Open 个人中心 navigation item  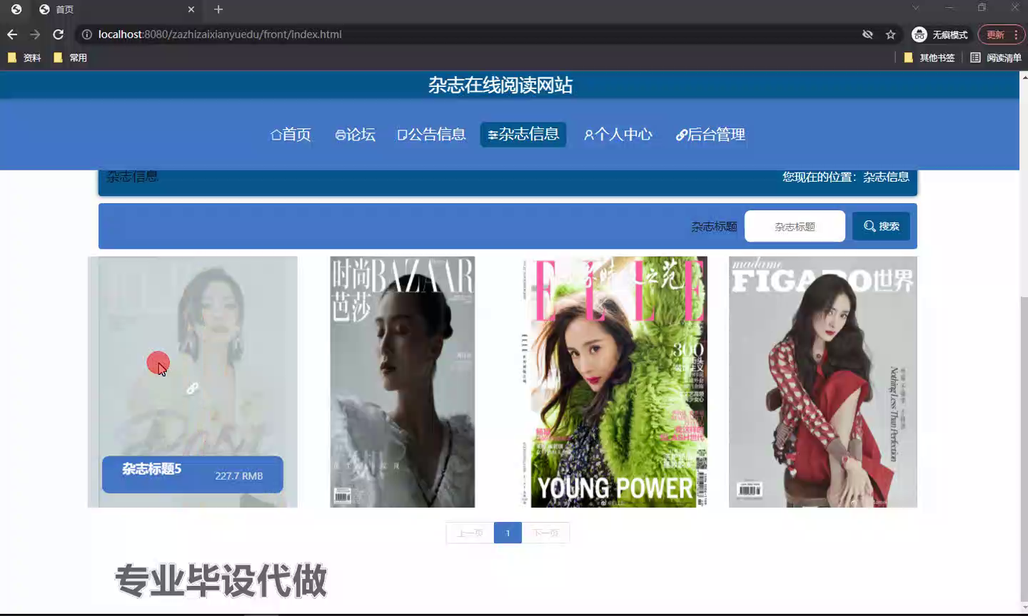click(x=618, y=135)
